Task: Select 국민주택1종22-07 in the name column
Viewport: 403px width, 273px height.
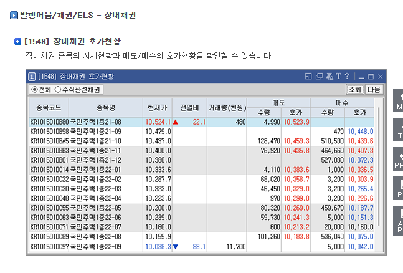Action: [x=96, y=227]
